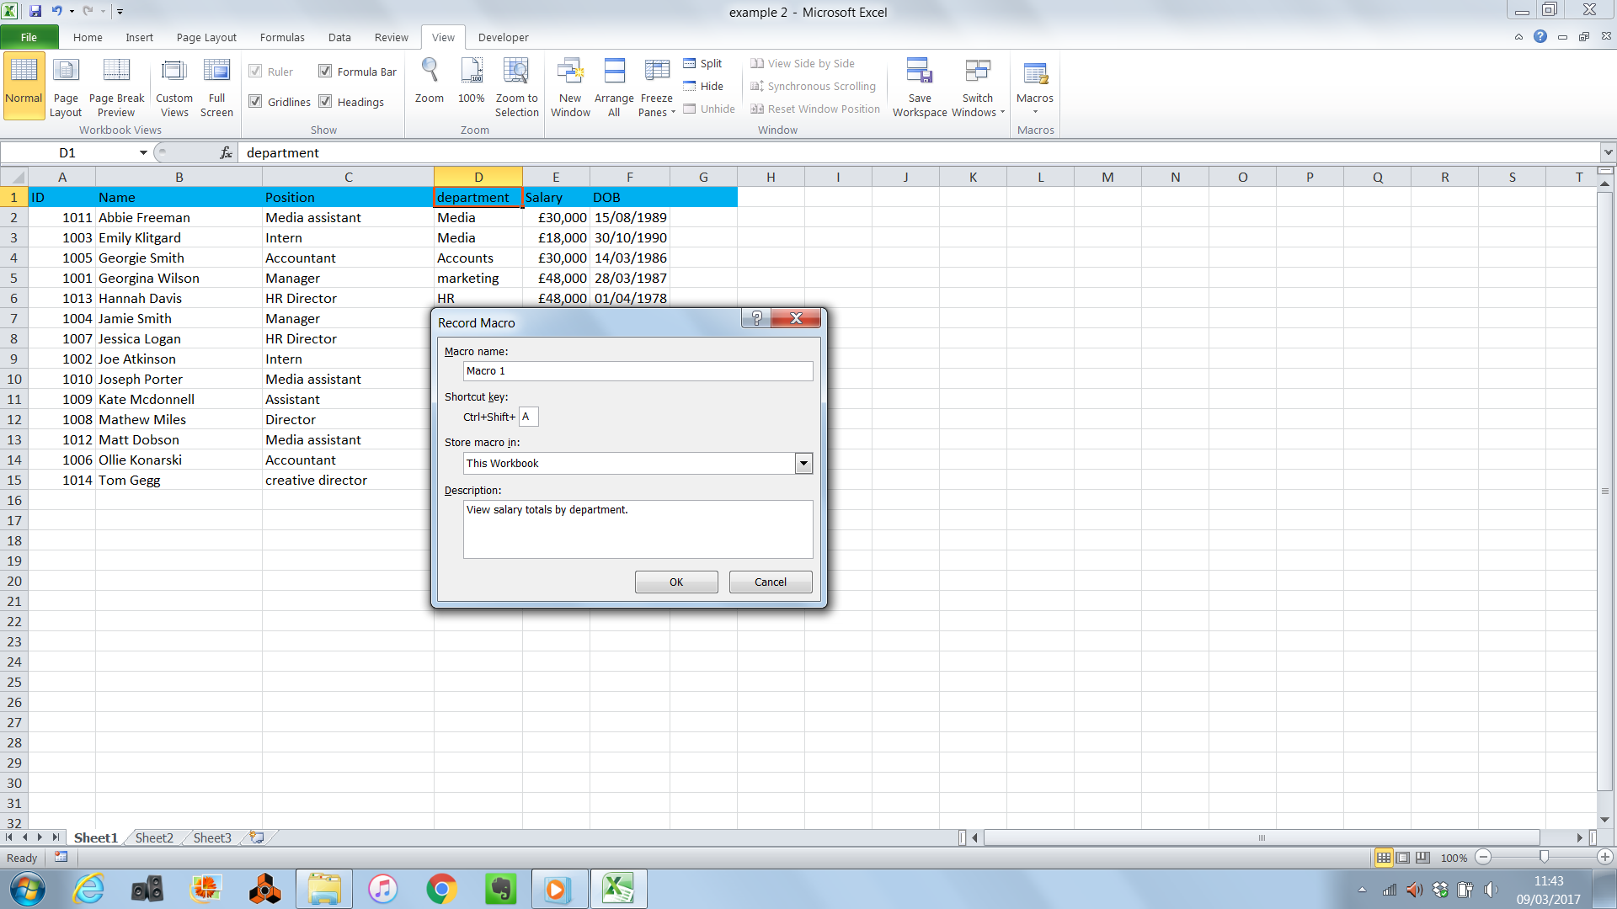The width and height of the screenshot is (1617, 909).
Task: Toggle the Ruler checkbox
Action: (255, 72)
